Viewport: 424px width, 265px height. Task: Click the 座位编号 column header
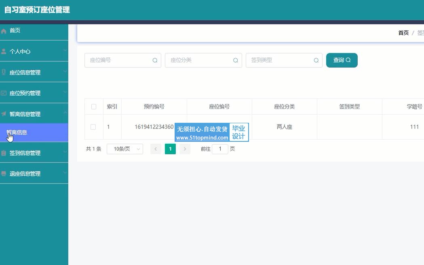219,106
